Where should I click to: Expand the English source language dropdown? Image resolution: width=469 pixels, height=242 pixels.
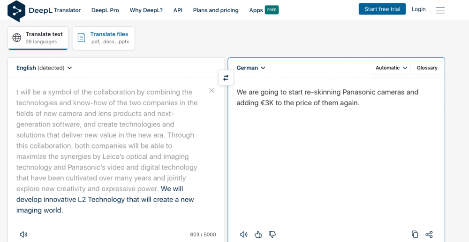pos(44,68)
